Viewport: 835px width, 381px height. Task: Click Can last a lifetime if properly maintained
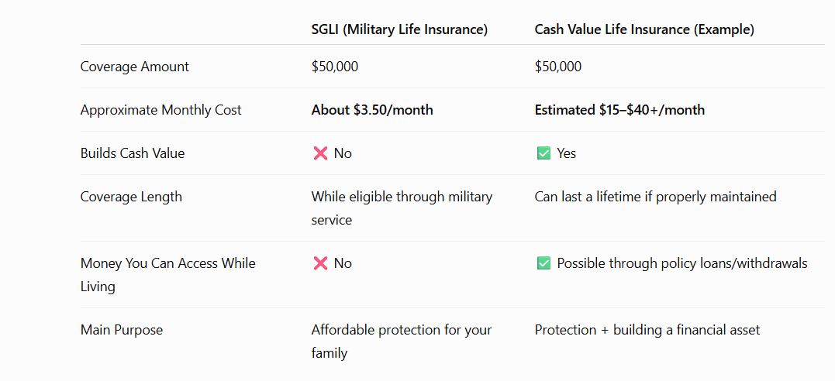tap(656, 197)
